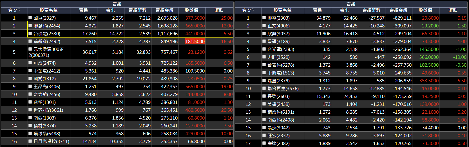The height and width of the screenshot is (147, 469).
Task: Sort by 買超張數 column header
Action: tap(138, 10)
